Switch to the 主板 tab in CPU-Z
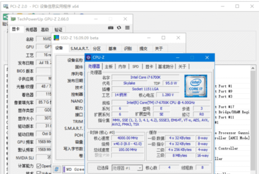The width and height of the screenshot is (259, 174). click(x=109, y=67)
